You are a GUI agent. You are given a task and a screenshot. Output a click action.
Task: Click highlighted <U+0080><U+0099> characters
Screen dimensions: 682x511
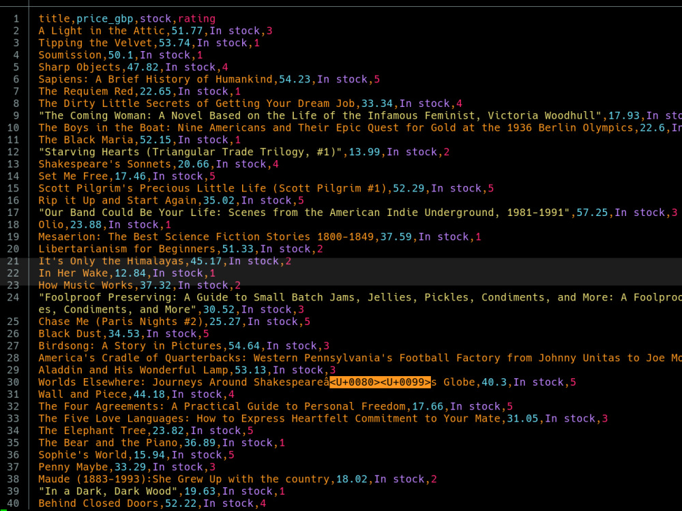tap(380, 382)
